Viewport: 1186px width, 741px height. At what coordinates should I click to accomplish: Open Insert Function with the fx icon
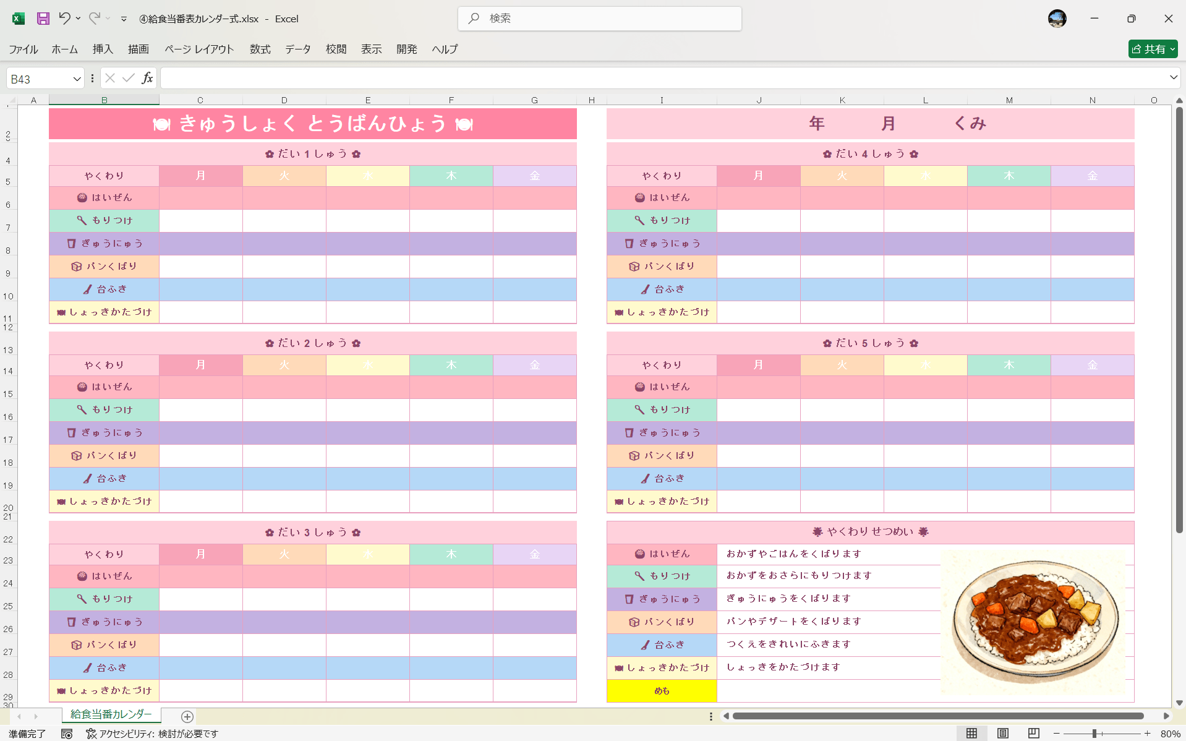coord(147,78)
